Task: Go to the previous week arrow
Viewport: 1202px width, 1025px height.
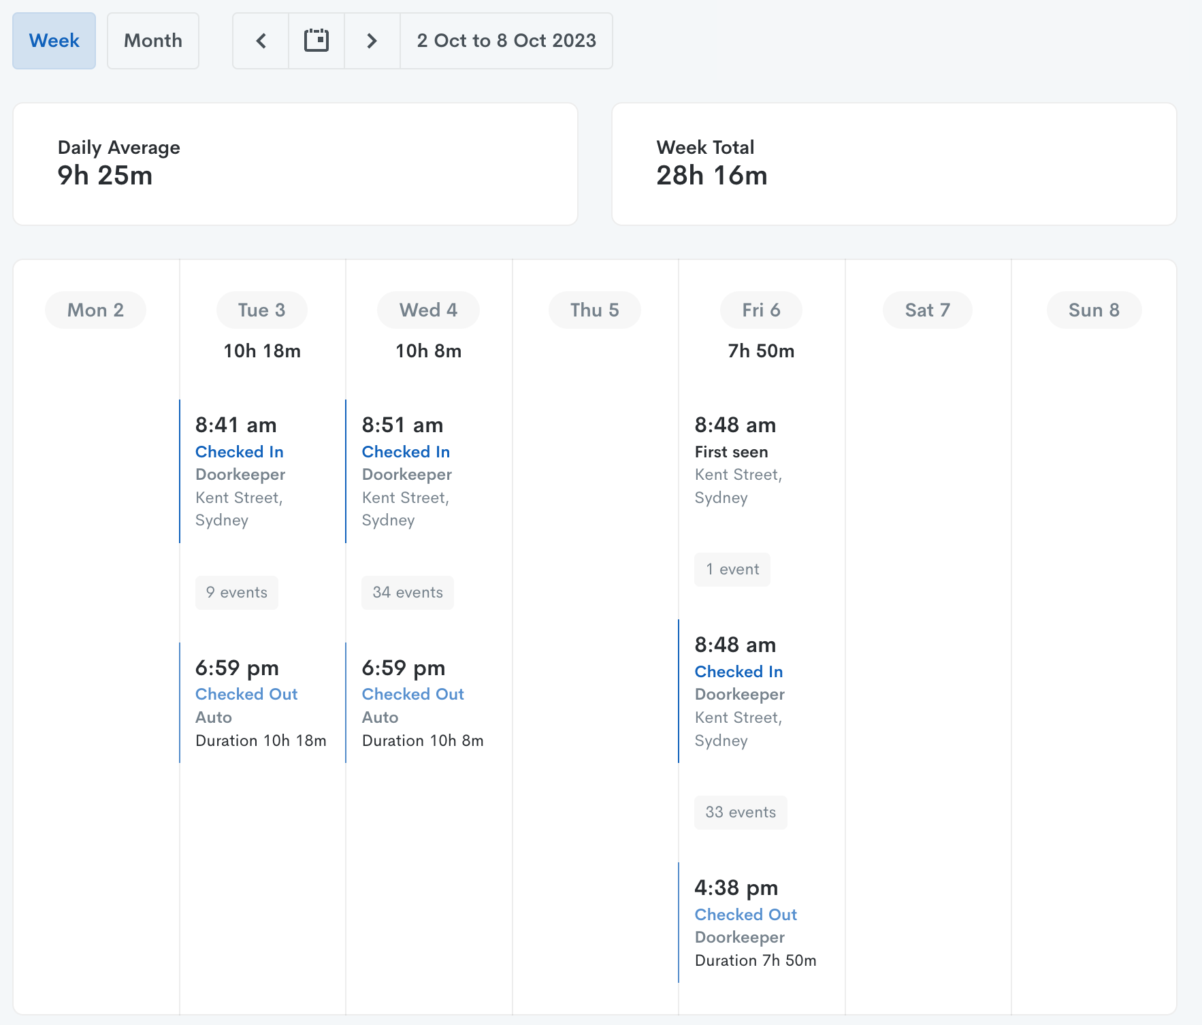Action: pyautogui.click(x=261, y=41)
